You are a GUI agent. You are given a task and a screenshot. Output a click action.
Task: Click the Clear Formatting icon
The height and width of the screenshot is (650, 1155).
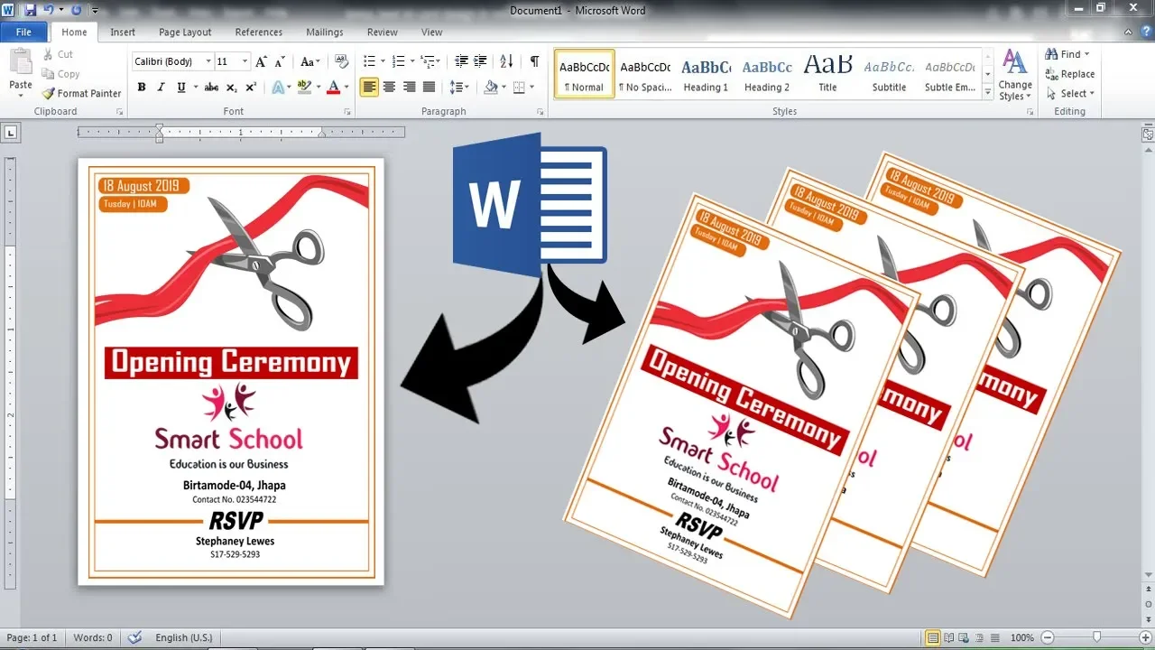[341, 61]
